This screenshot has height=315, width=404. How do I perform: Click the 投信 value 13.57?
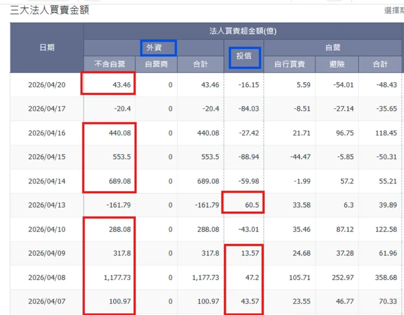coord(250,253)
